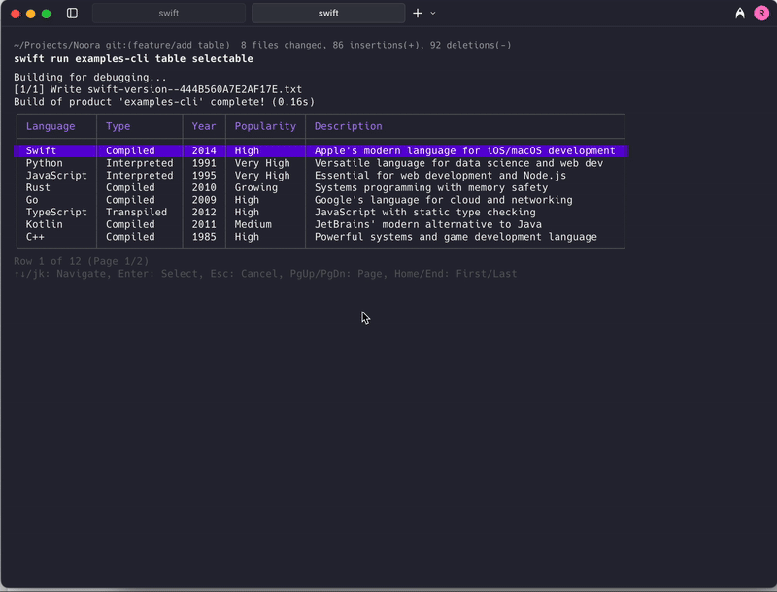Toggle the sidebar panel icon

[x=72, y=14]
